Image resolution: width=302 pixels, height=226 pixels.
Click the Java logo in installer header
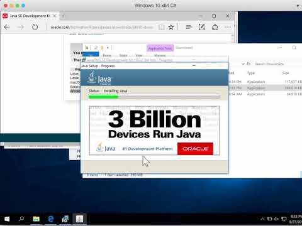(x=99, y=78)
